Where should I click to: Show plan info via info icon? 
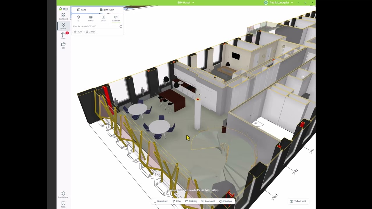tap(121, 26)
